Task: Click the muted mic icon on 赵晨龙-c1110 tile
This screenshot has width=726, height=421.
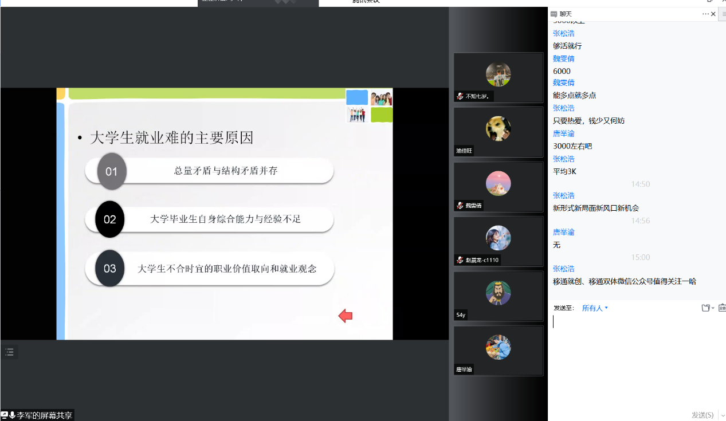Action: coord(460,260)
